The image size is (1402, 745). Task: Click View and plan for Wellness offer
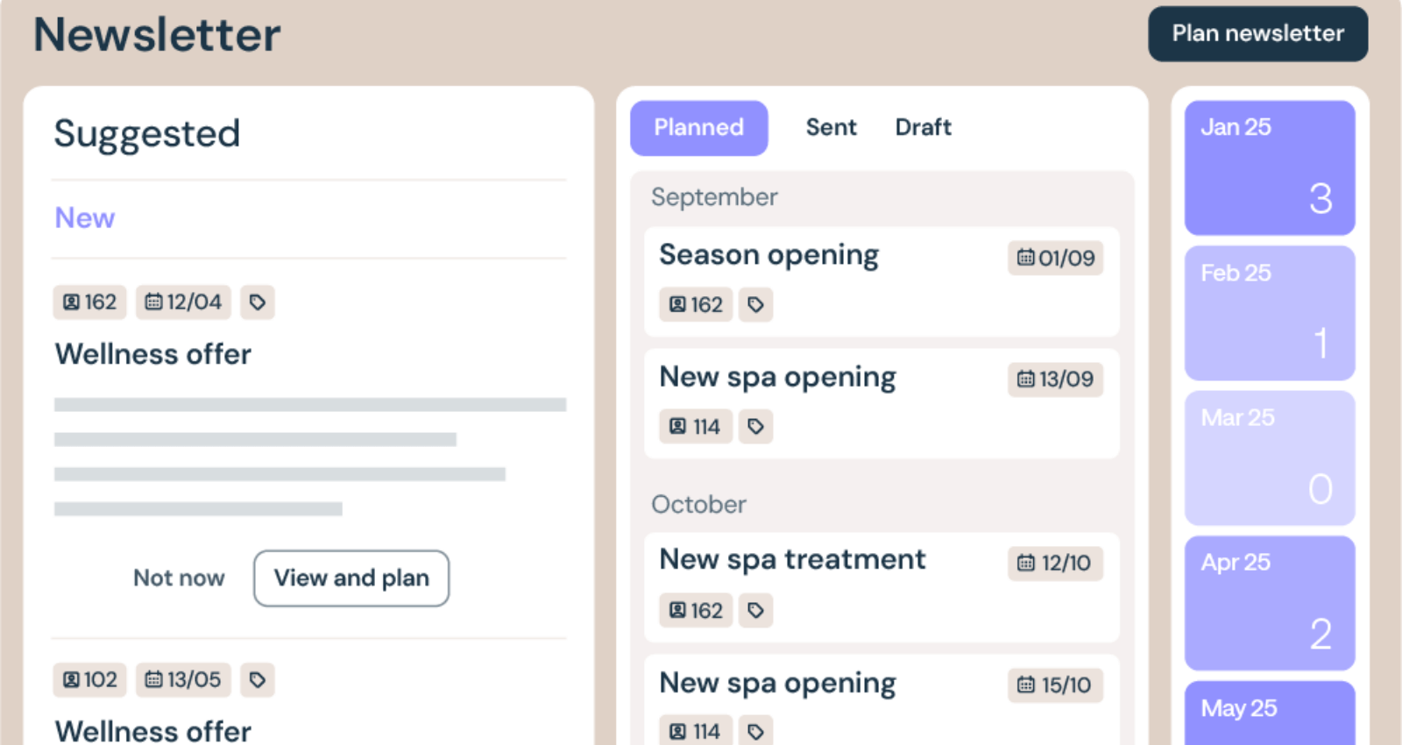(351, 578)
